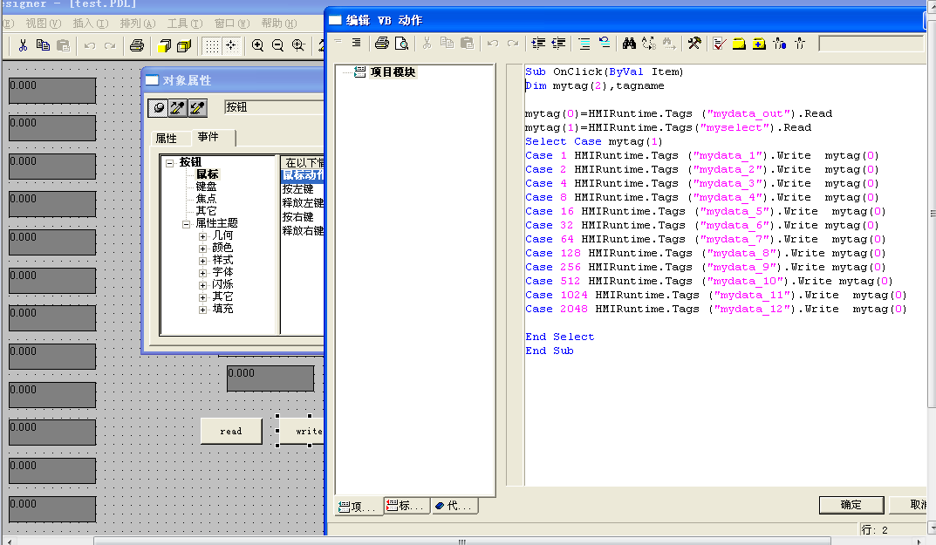Switch to the 属性 tab
936x545 pixels.
click(x=166, y=138)
